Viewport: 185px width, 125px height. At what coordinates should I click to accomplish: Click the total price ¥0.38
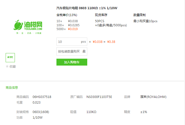111,42
